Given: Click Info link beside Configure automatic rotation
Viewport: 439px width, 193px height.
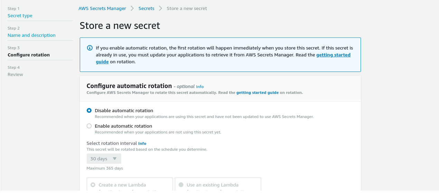Looking at the screenshot, I should click(x=200, y=87).
